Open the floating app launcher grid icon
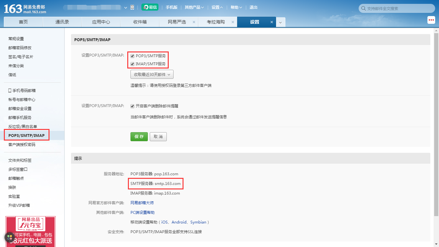The width and height of the screenshot is (439, 247). tap(10, 238)
